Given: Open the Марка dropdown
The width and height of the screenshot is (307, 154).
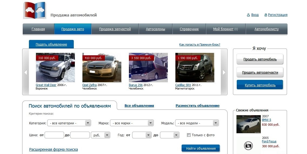Looking at the screenshot, I should (132, 123).
